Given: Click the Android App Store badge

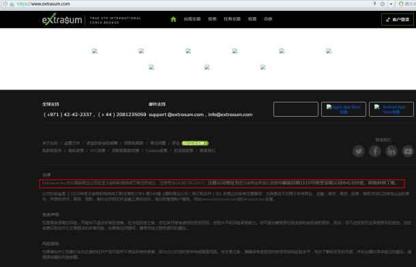Looking at the screenshot, I should [391, 109].
